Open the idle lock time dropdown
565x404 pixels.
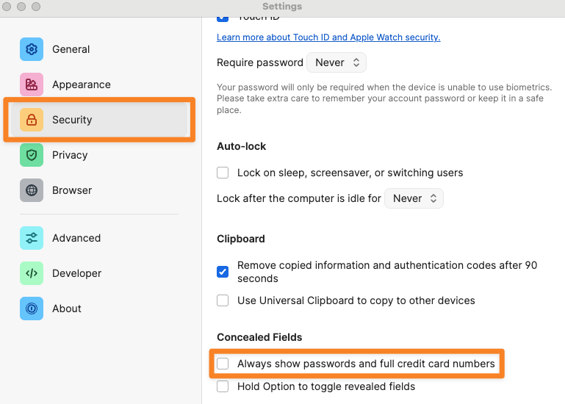coord(414,198)
